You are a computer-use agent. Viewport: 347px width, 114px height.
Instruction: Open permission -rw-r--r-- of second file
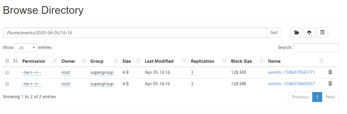32,84
